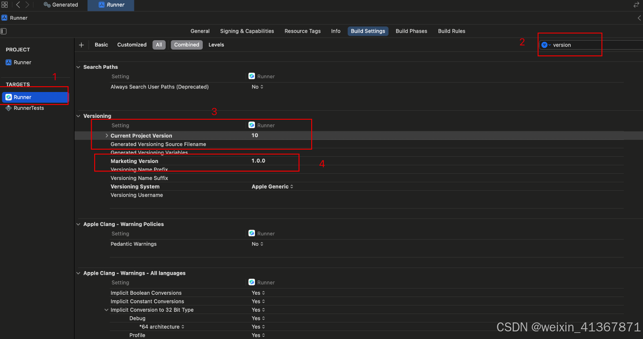The width and height of the screenshot is (643, 339).
Task: Show All build settings
Action: pos(159,45)
